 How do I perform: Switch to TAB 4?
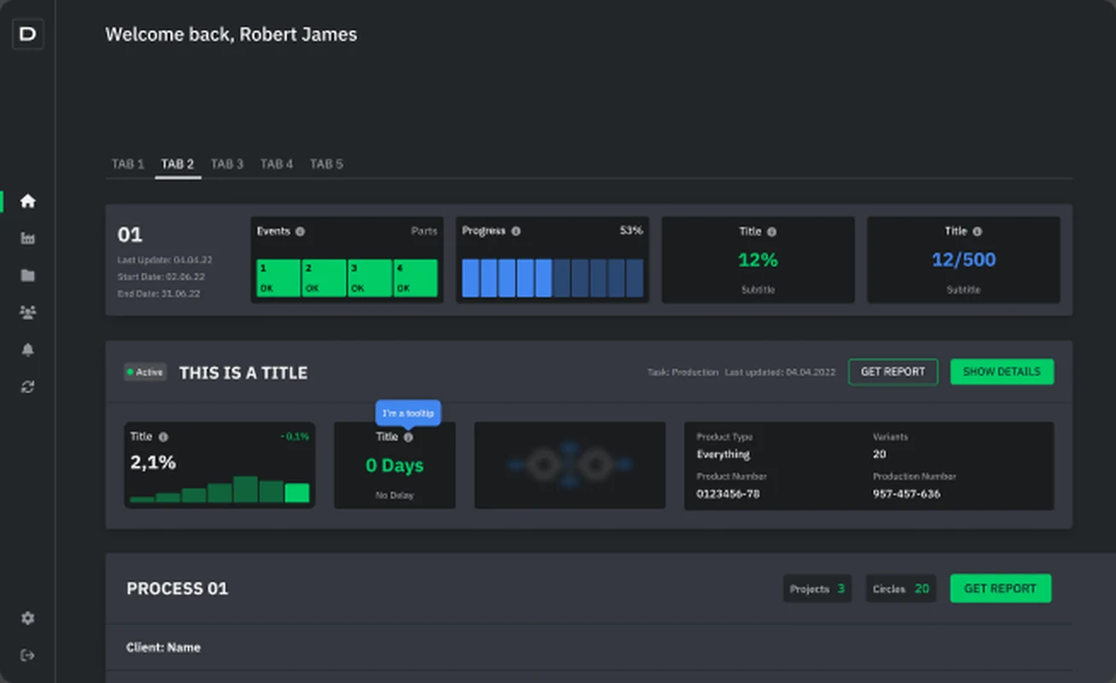[276, 164]
